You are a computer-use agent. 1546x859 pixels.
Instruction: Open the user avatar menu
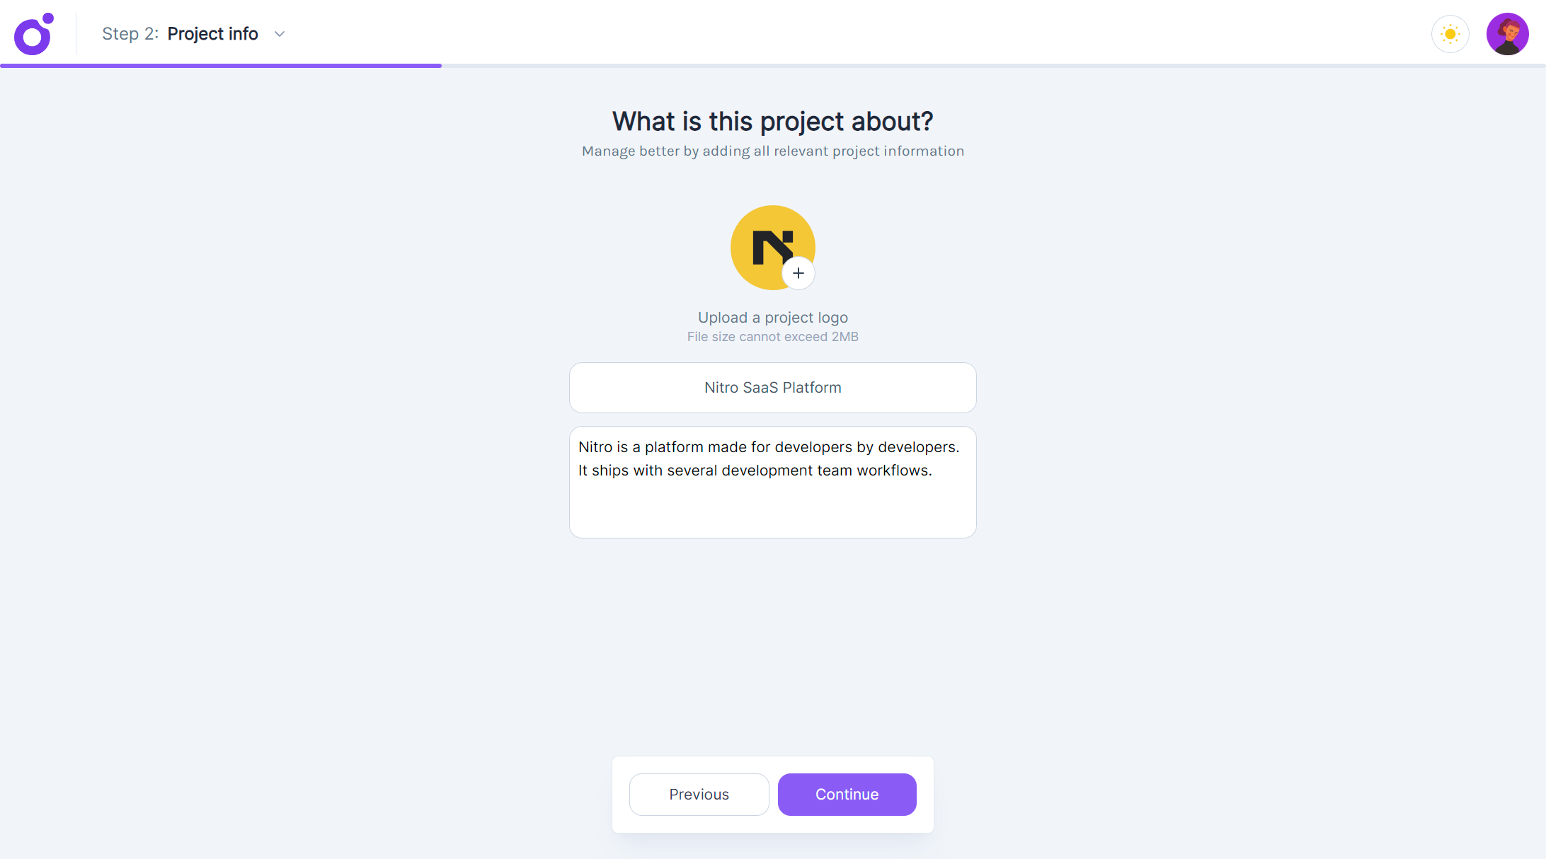pyautogui.click(x=1507, y=34)
